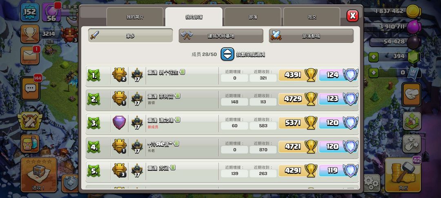Viewport: 441px width, 198px height.
Task: Open the shop hammer icon
Action: (403, 175)
